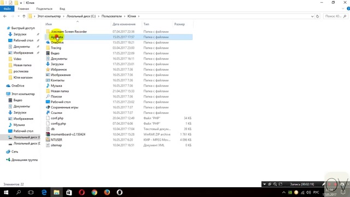Open volume control in system tray
The image size is (350, 197).
[x=308, y=192]
